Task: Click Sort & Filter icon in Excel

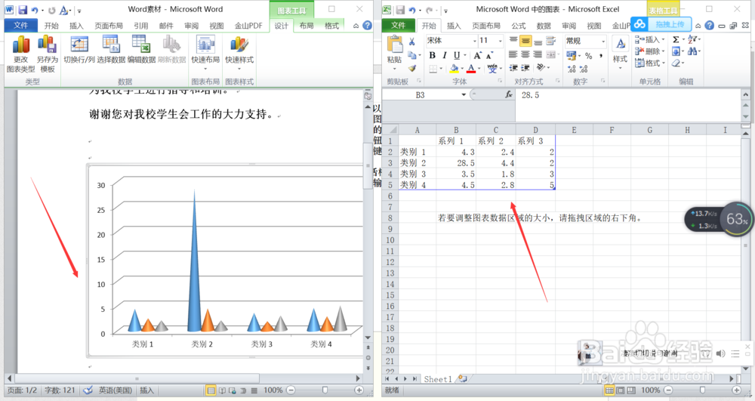Action: (692, 39)
